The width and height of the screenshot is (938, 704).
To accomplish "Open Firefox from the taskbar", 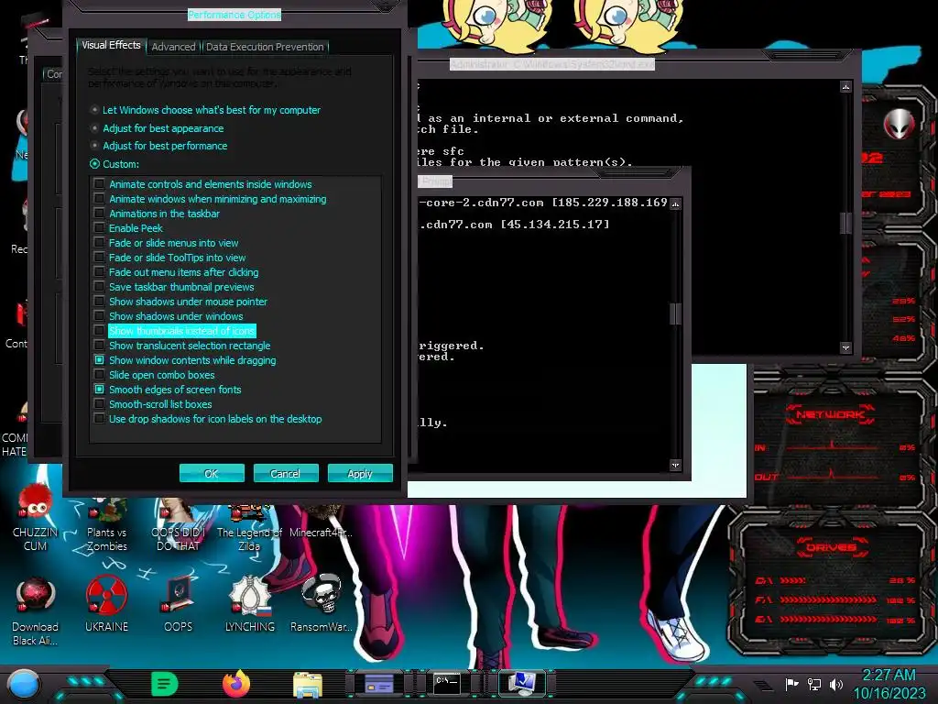I will (236, 684).
